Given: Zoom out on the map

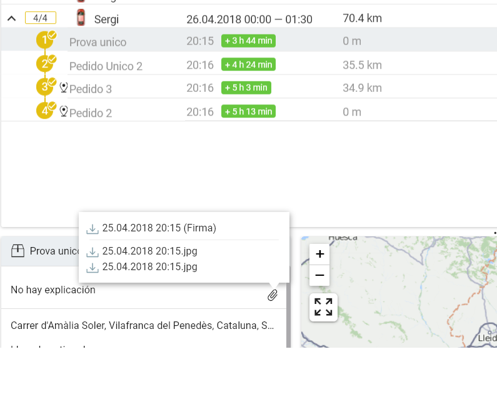Looking at the screenshot, I should point(319,275).
